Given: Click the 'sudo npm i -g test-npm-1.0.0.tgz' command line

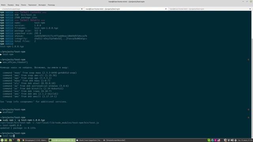Looking at the screenshot, I should [24, 120].
